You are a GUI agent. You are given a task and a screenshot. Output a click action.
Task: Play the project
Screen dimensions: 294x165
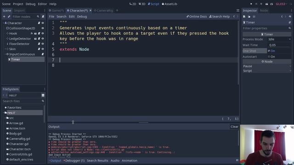(x=251, y=4)
